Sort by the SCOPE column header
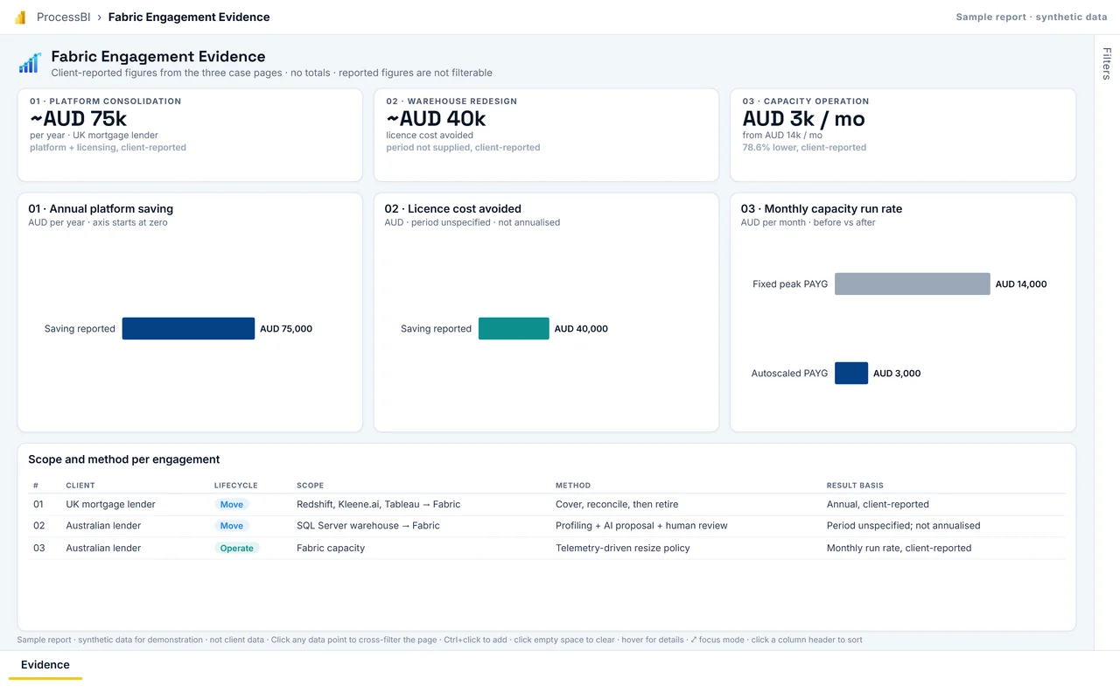 point(311,486)
